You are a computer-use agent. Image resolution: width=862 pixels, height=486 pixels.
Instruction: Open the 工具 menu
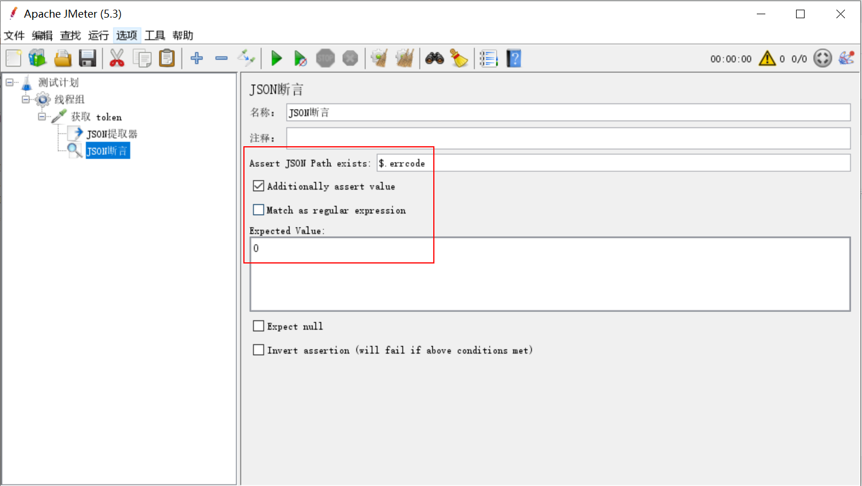pos(155,35)
